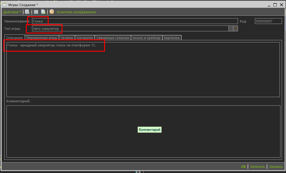This screenshot has height=173, width=286.
Task: Select the Связанные события tab
Action: pyautogui.click(x=113, y=38)
